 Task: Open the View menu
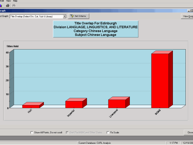click(8, 1)
